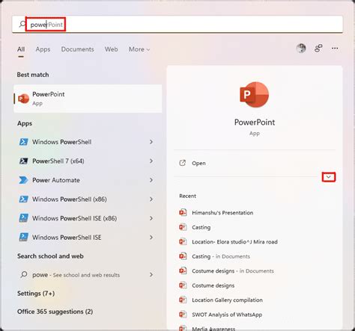This screenshot has width=355, height=331.
Task: Switch to the All tab
Action: point(21,49)
